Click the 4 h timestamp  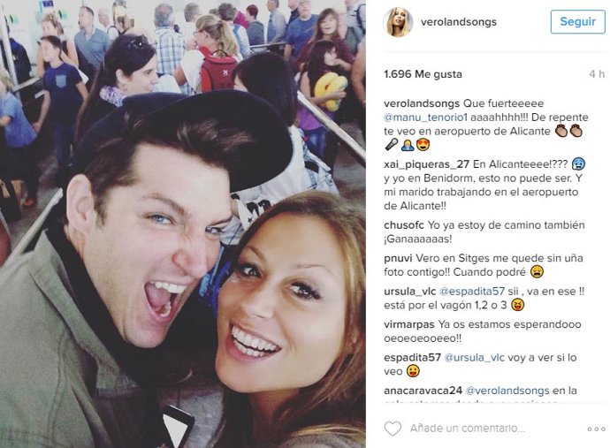coord(597,74)
